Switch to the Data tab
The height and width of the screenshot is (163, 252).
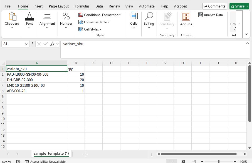99,6
